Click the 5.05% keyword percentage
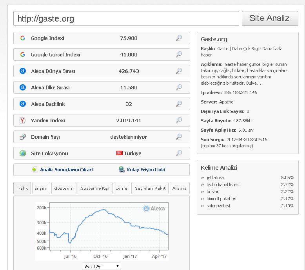The image size is (305, 270). click(x=287, y=178)
